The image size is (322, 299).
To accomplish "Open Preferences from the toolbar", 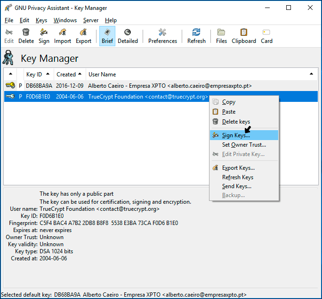I will (162, 36).
